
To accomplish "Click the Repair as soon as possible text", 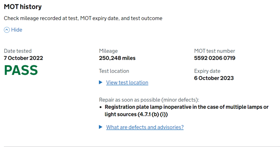I will pyautogui.click(x=149, y=99).
